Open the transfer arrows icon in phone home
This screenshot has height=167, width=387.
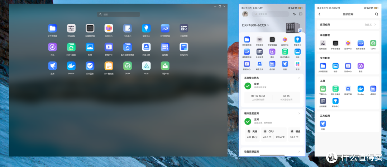(294, 14)
